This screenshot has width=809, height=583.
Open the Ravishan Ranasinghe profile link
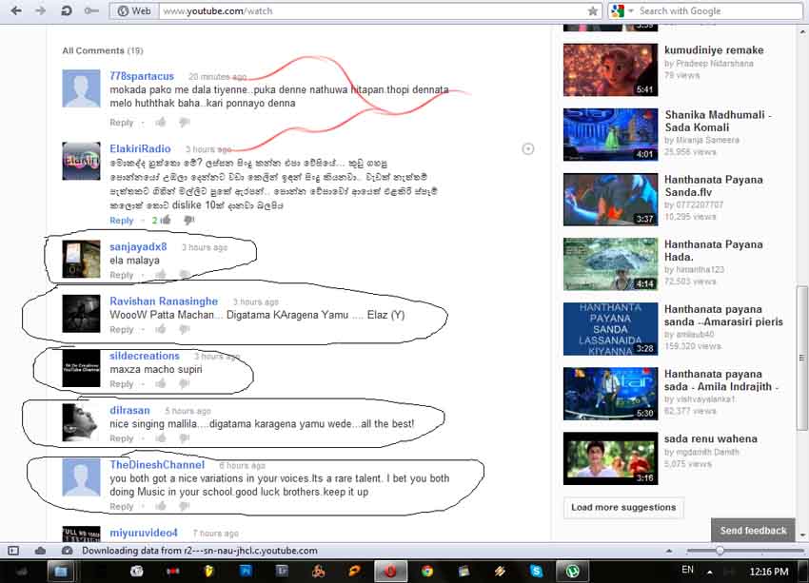point(164,301)
